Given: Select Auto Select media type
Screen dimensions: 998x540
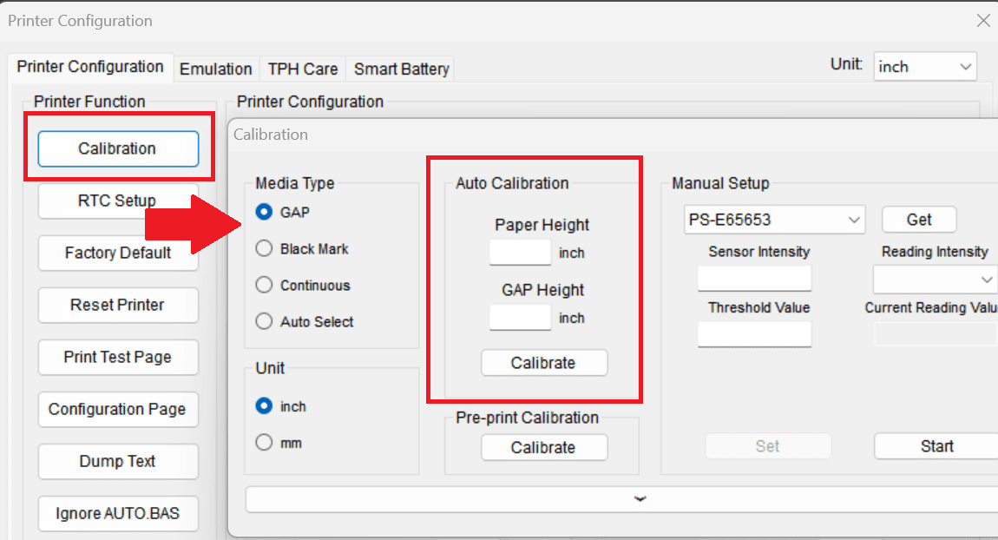Looking at the screenshot, I should 262,321.
